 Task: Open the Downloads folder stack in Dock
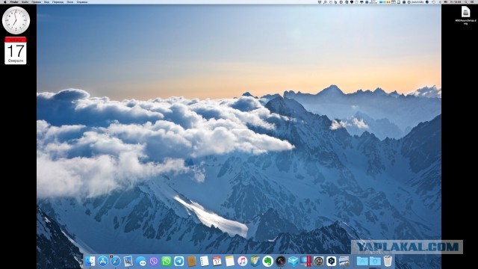point(375,261)
